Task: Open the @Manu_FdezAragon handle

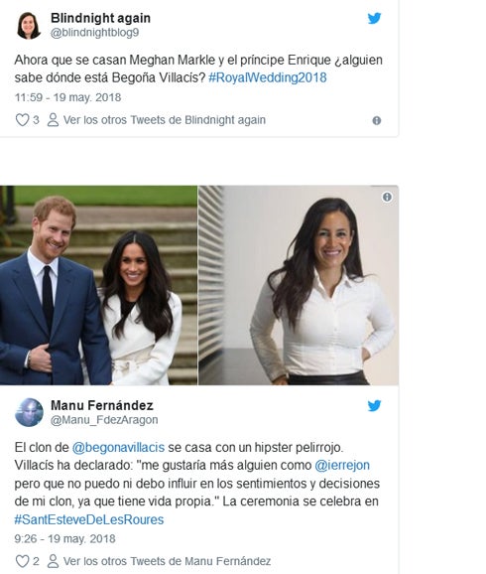Action: (104, 420)
